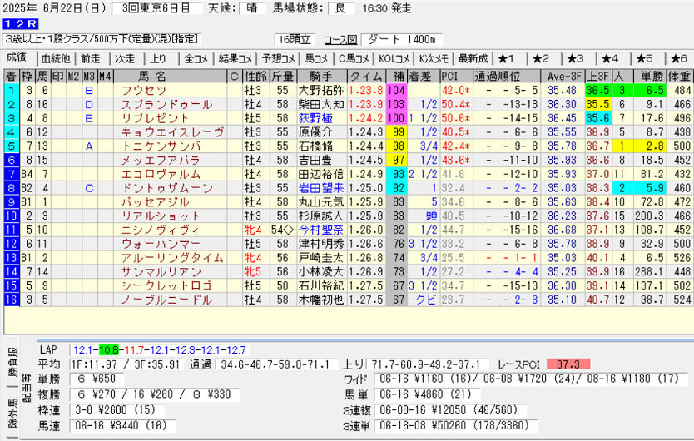
Task: Select the 結果コメ tab
Action: [x=235, y=58]
